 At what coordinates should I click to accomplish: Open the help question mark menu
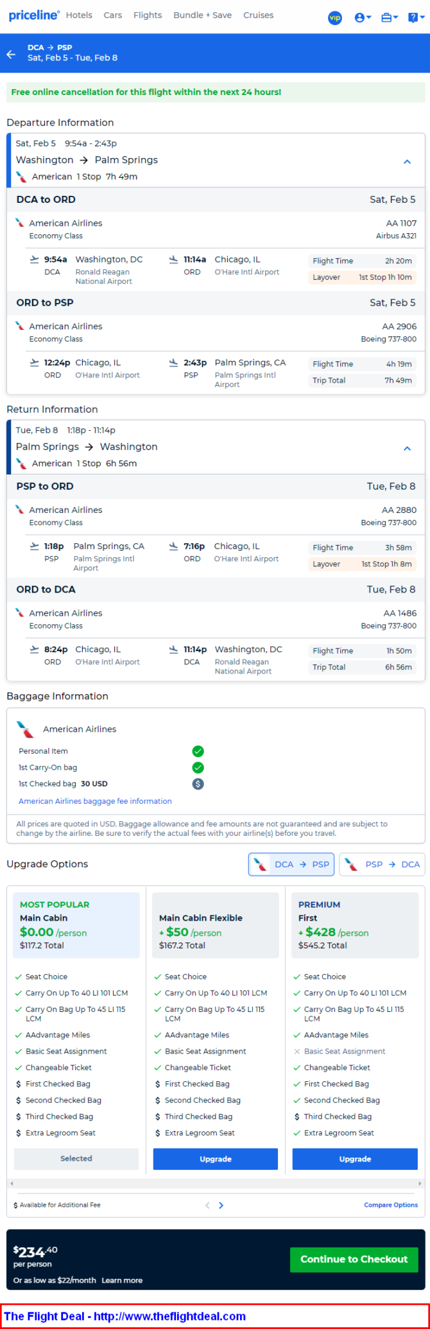click(417, 18)
